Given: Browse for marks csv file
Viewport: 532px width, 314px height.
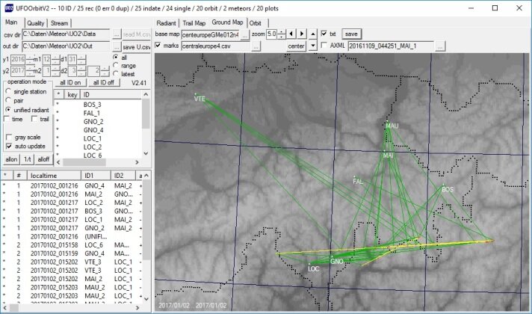Looking at the screenshot, I should click(x=256, y=46).
